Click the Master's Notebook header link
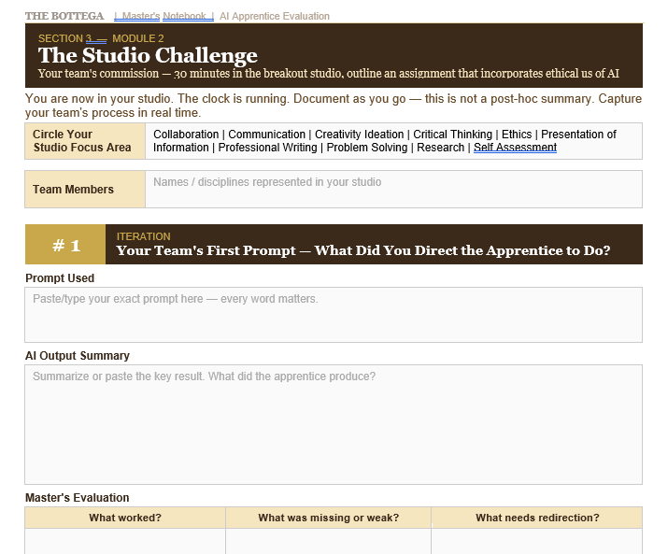Viewport: 668px width, 554px height. point(163,16)
